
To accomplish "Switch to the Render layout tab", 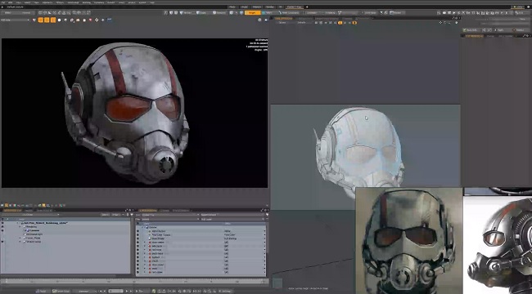I will coord(270,7).
